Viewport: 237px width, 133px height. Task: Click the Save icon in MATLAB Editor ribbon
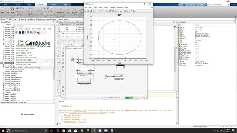[x=13, y=9]
